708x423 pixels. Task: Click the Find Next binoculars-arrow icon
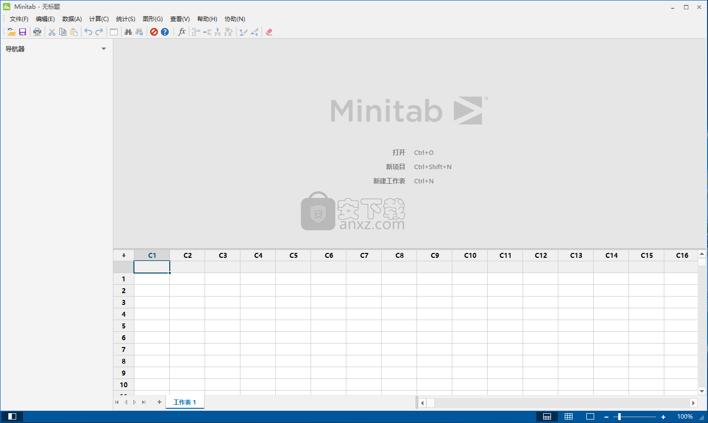coord(139,32)
